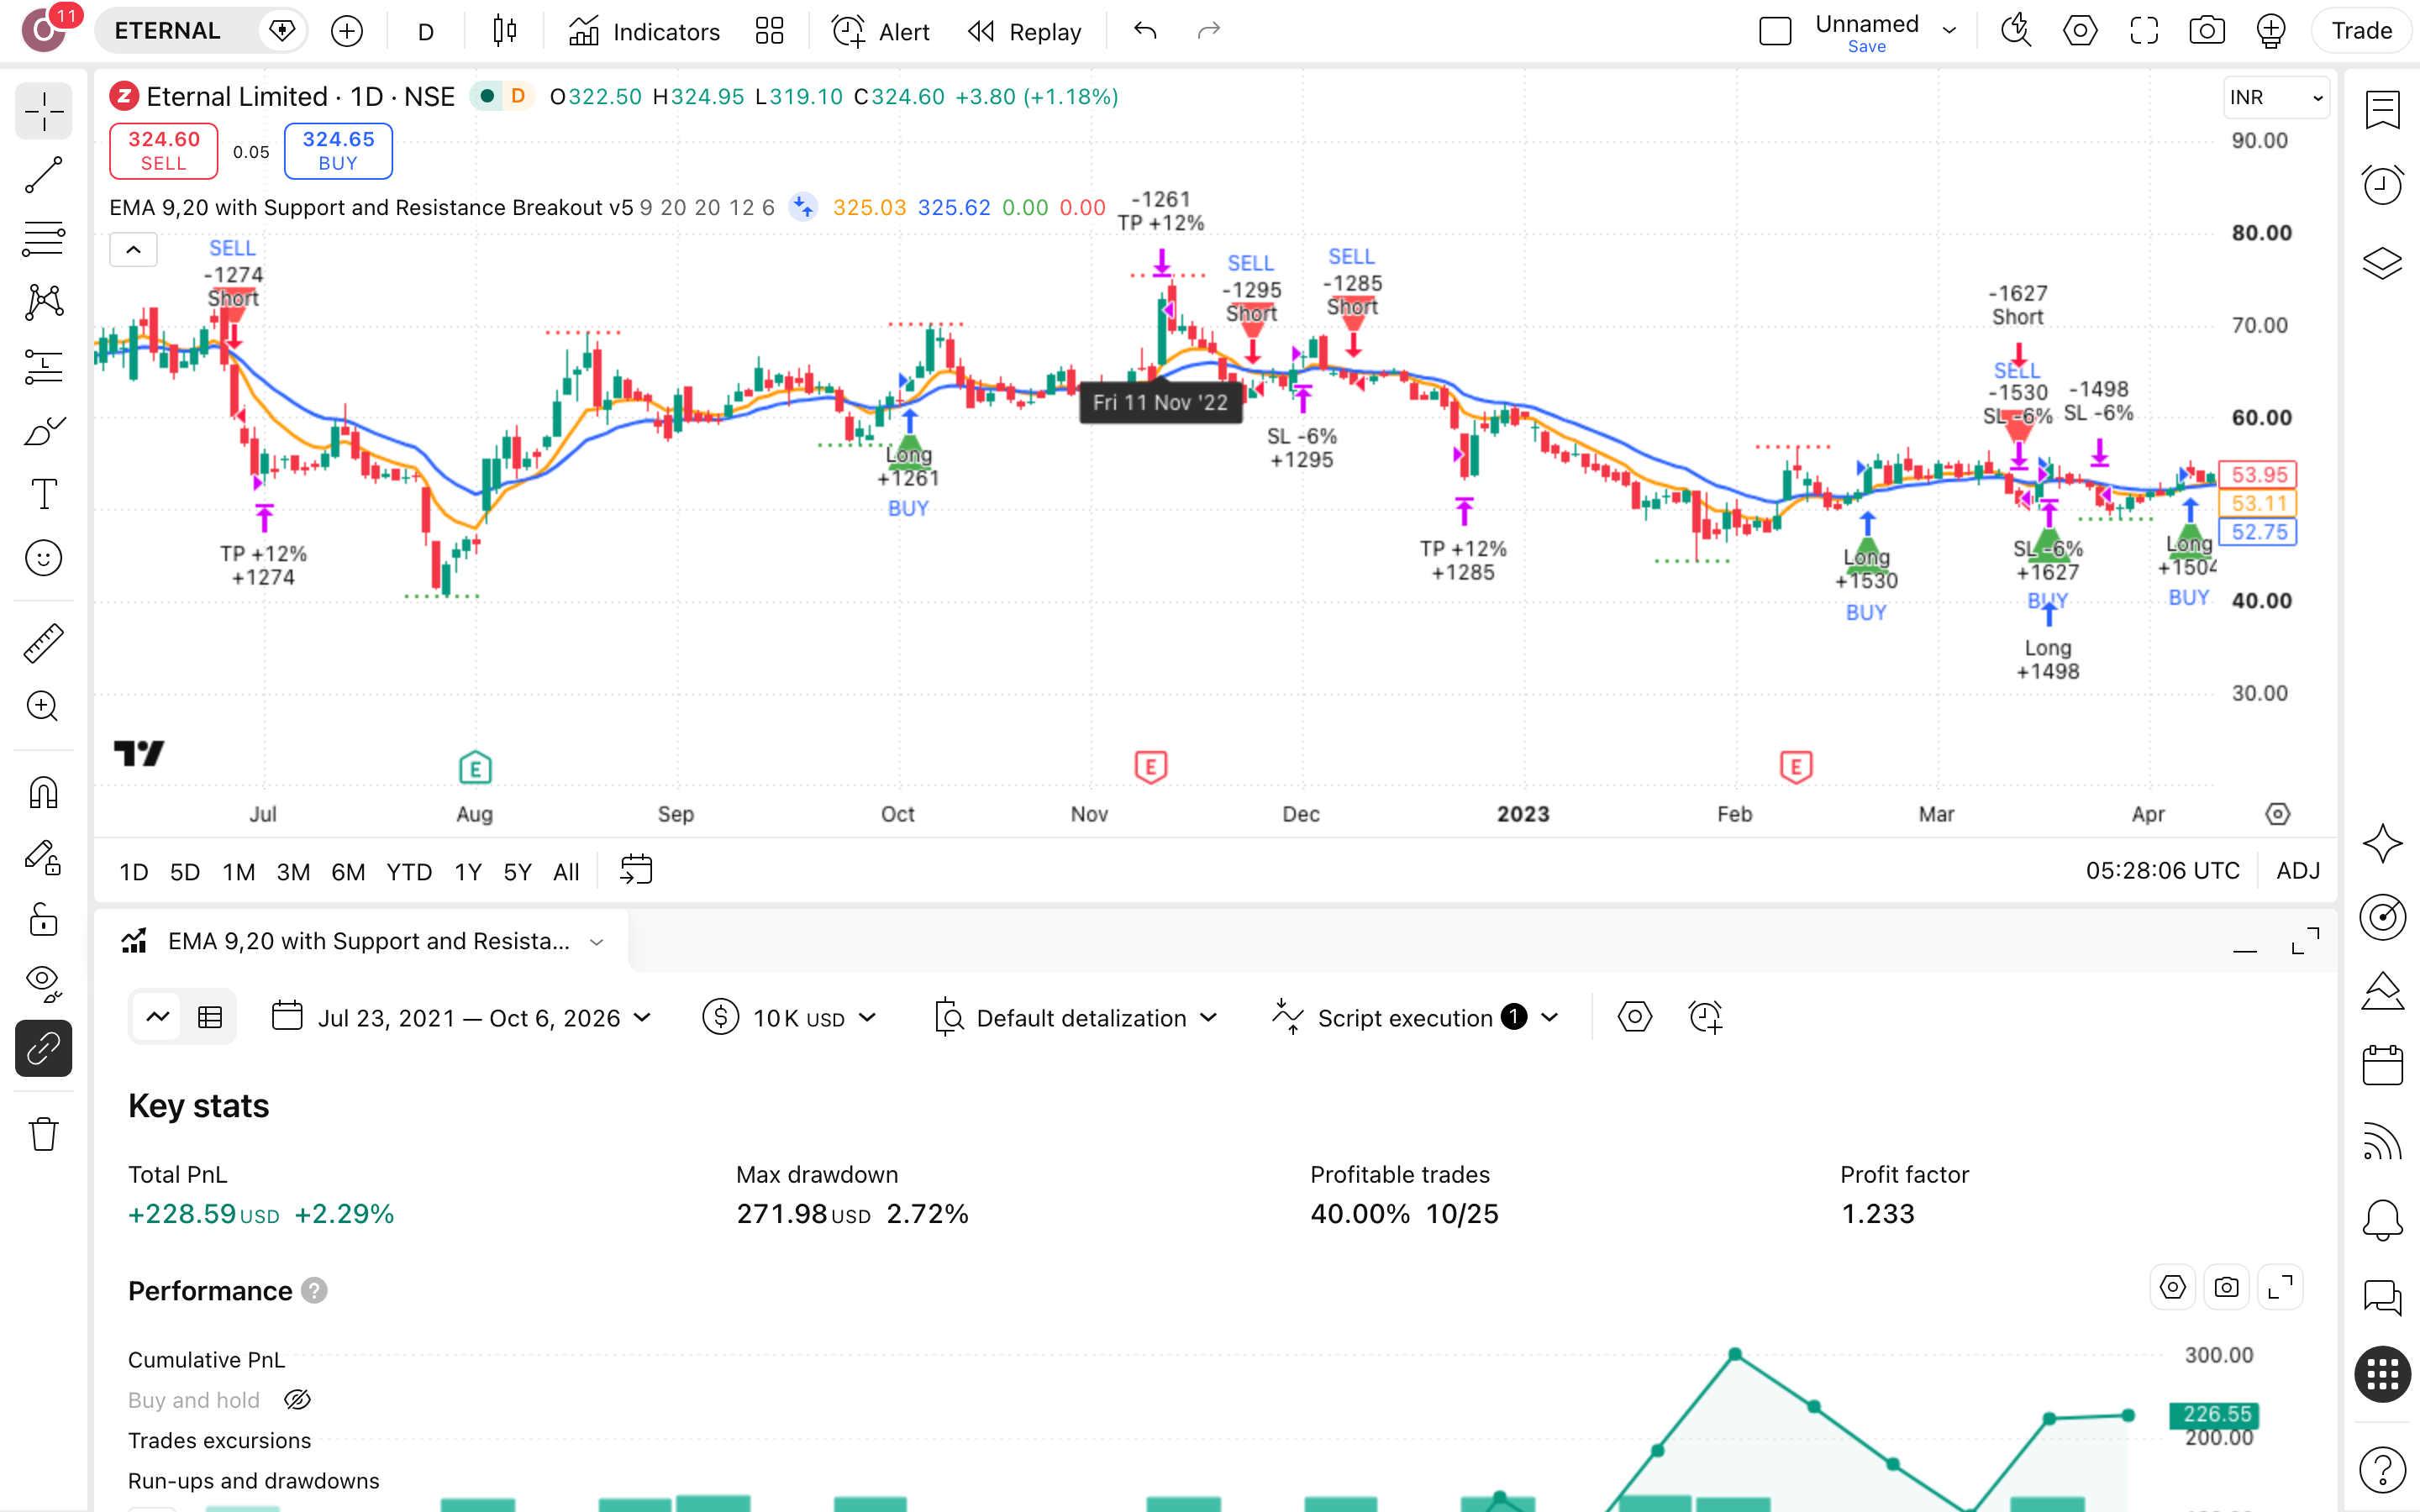Create an Alert
This screenshot has width=2420, height=1512.
(x=881, y=31)
